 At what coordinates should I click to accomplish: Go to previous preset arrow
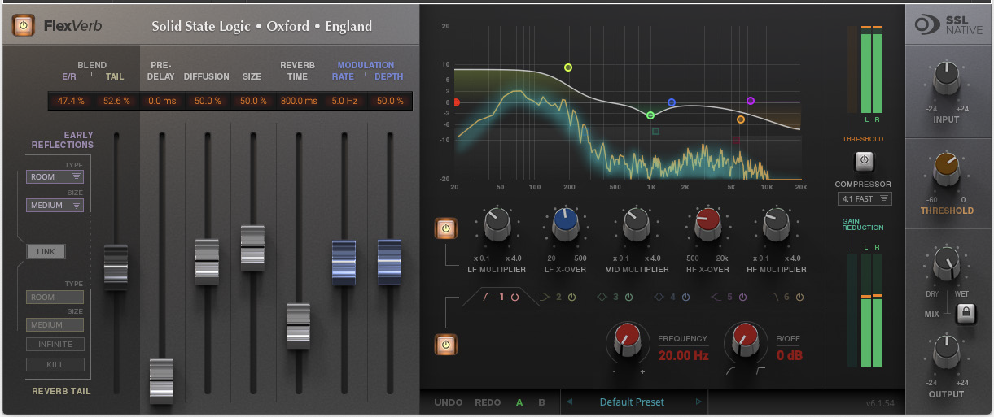click(x=570, y=402)
